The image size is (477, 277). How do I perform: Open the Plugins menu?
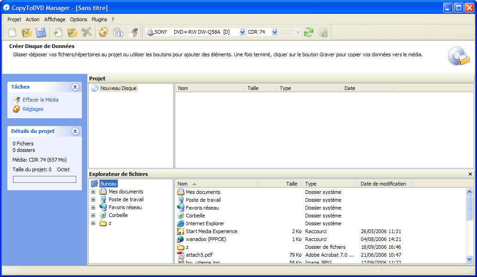click(x=99, y=19)
